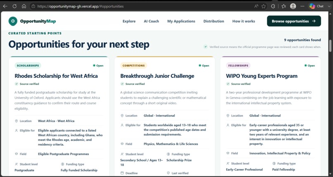
Task: Open browser extensions puzzle icon
Action: point(273,6)
